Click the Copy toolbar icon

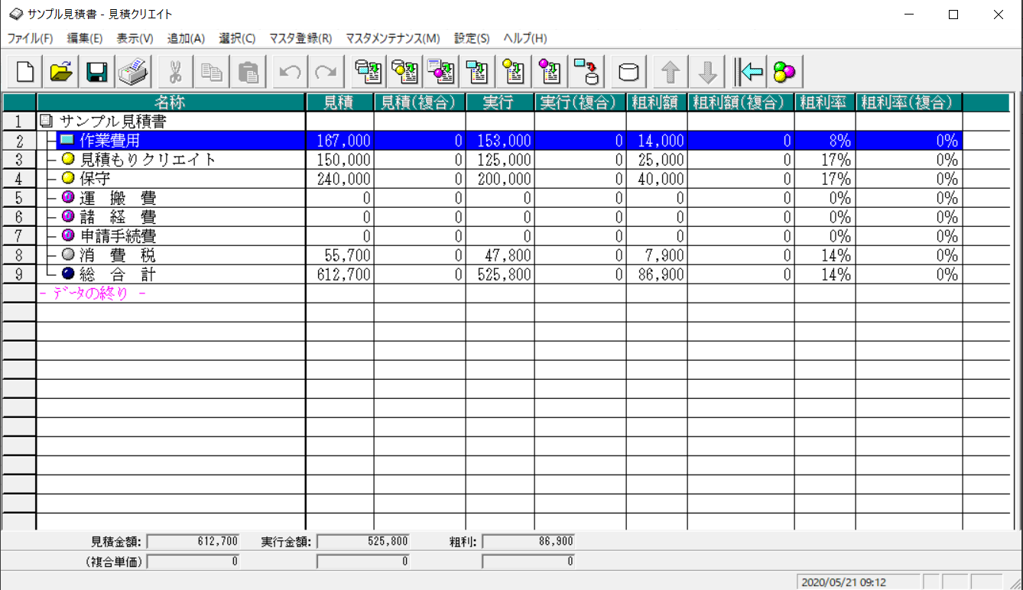coord(211,73)
